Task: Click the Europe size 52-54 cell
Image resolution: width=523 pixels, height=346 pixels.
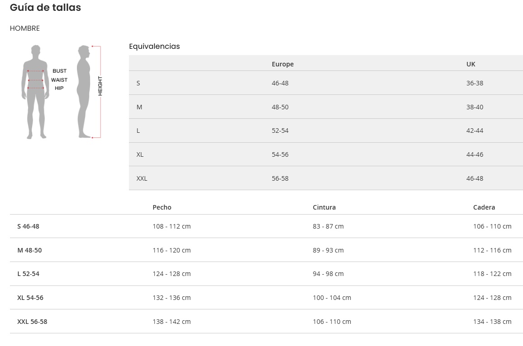Action: click(x=280, y=131)
